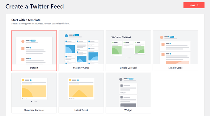The width and height of the screenshot is (210, 116).
Task: Click the yellow mountain image in Latest Tweet
Action: (x=81, y=91)
